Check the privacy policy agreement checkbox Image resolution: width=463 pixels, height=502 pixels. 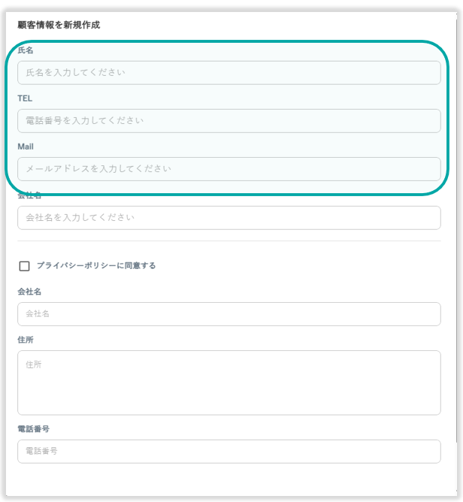point(24,266)
